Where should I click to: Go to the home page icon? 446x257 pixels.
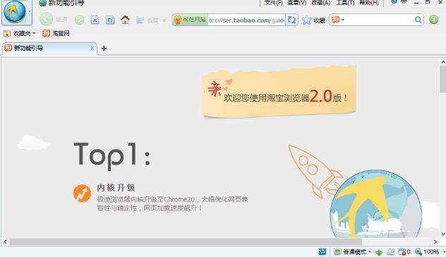[x=125, y=20]
